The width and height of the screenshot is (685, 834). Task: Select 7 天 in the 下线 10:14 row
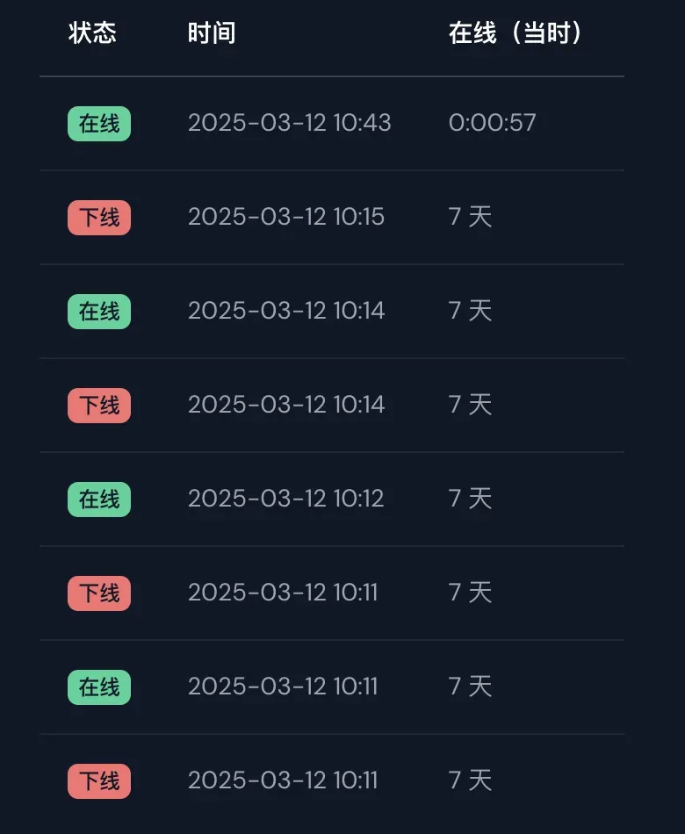(470, 404)
